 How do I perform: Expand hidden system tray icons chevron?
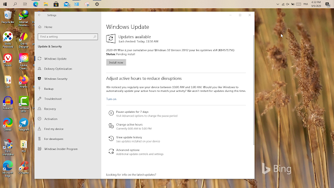point(278,4)
